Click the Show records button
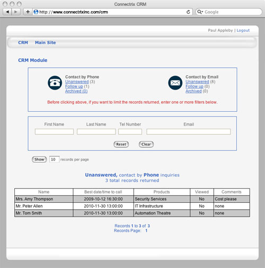 pos(39,159)
